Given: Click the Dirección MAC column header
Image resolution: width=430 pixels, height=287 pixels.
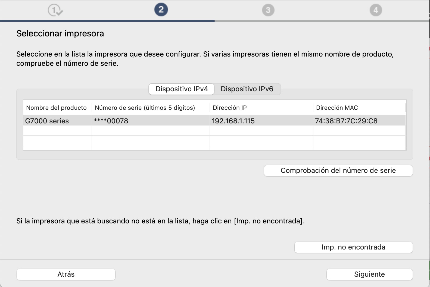Looking at the screenshot, I should click(337, 108).
